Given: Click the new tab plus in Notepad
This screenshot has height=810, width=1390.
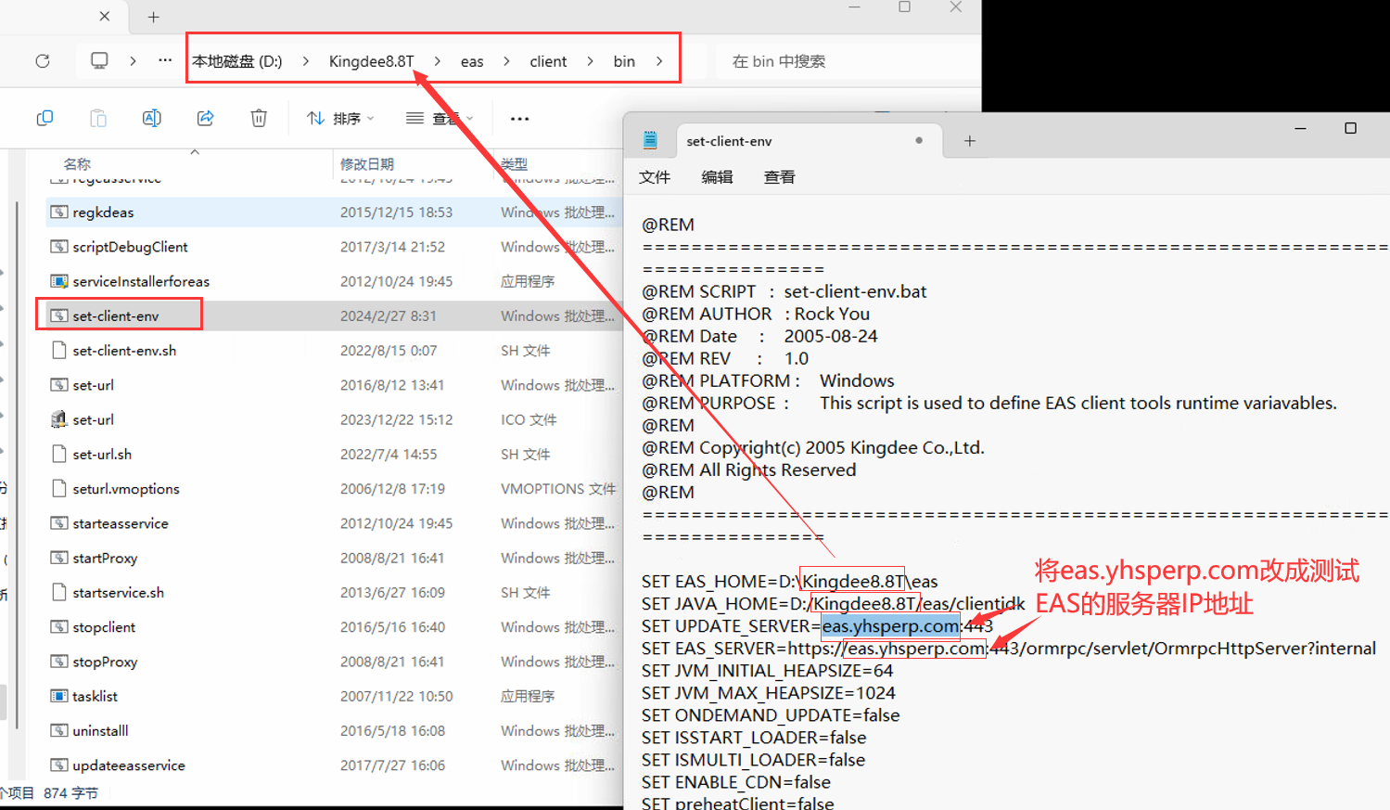Looking at the screenshot, I should pos(969,140).
